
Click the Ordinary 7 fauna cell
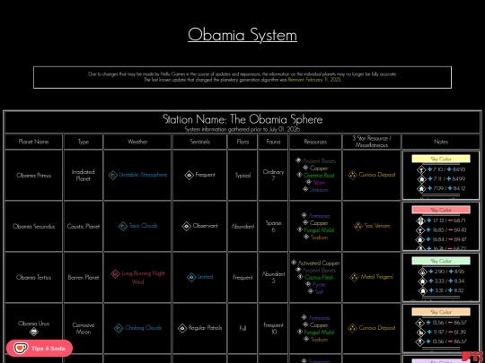(273, 176)
